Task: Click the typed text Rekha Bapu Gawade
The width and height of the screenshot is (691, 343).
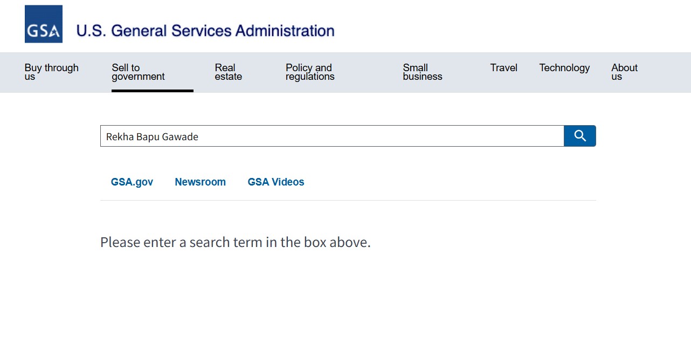Action: [x=152, y=137]
